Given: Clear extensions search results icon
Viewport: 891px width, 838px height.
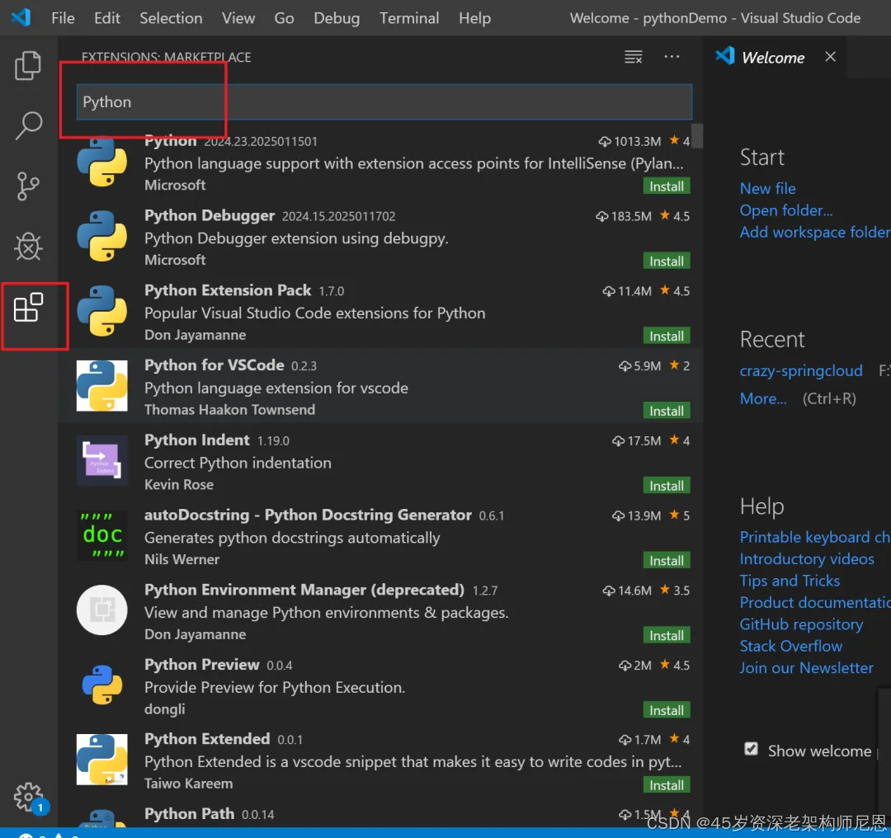Looking at the screenshot, I should point(633,57).
